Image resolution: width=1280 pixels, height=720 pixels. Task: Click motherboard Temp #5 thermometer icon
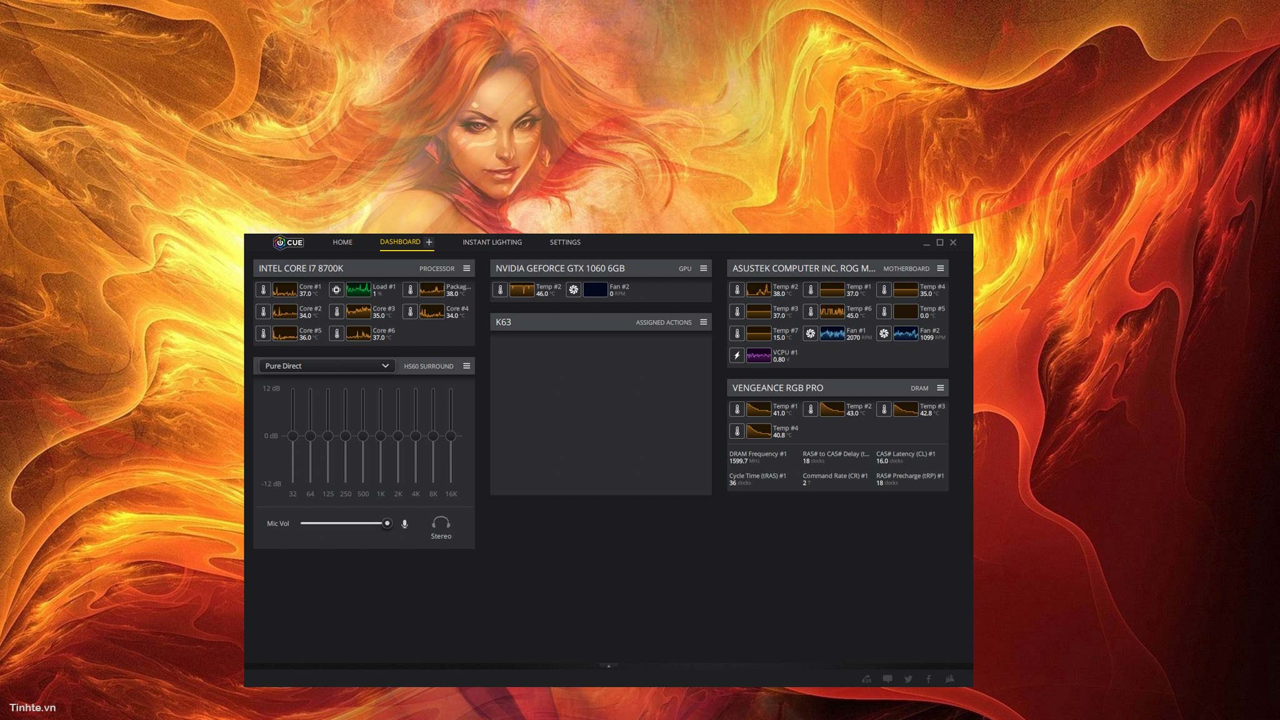tap(884, 312)
